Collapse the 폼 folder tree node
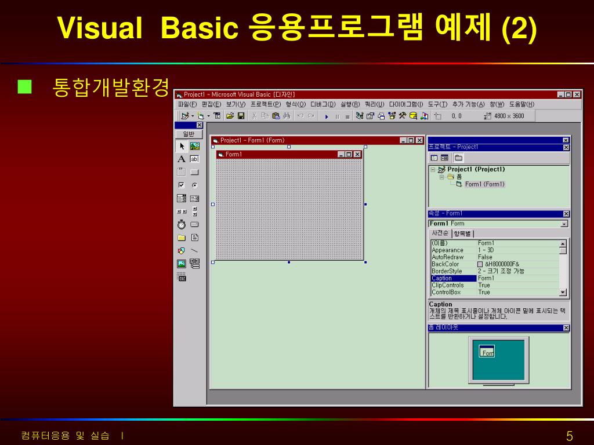The width and height of the screenshot is (594, 445). coord(441,177)
